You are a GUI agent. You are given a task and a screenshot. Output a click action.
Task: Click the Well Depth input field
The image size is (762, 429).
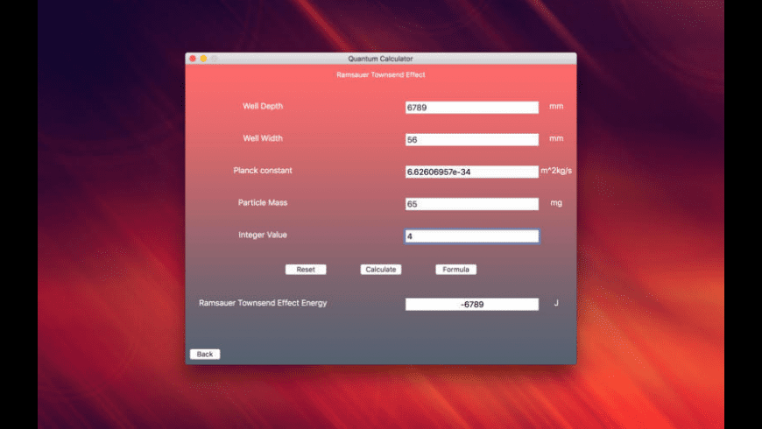click(472, 108)
